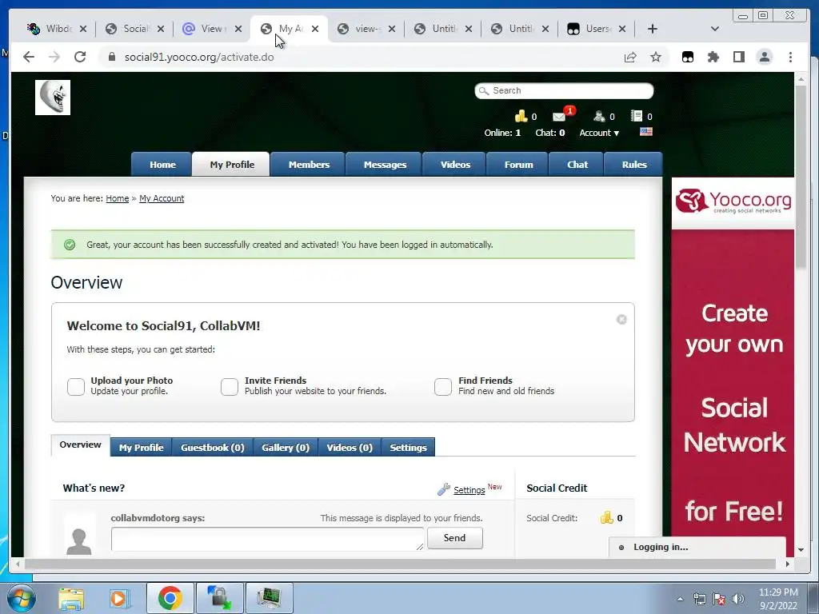Click into the status message text box
This screenshot has height=614, width=819.
pyautogui.click(x=267, y=539)
